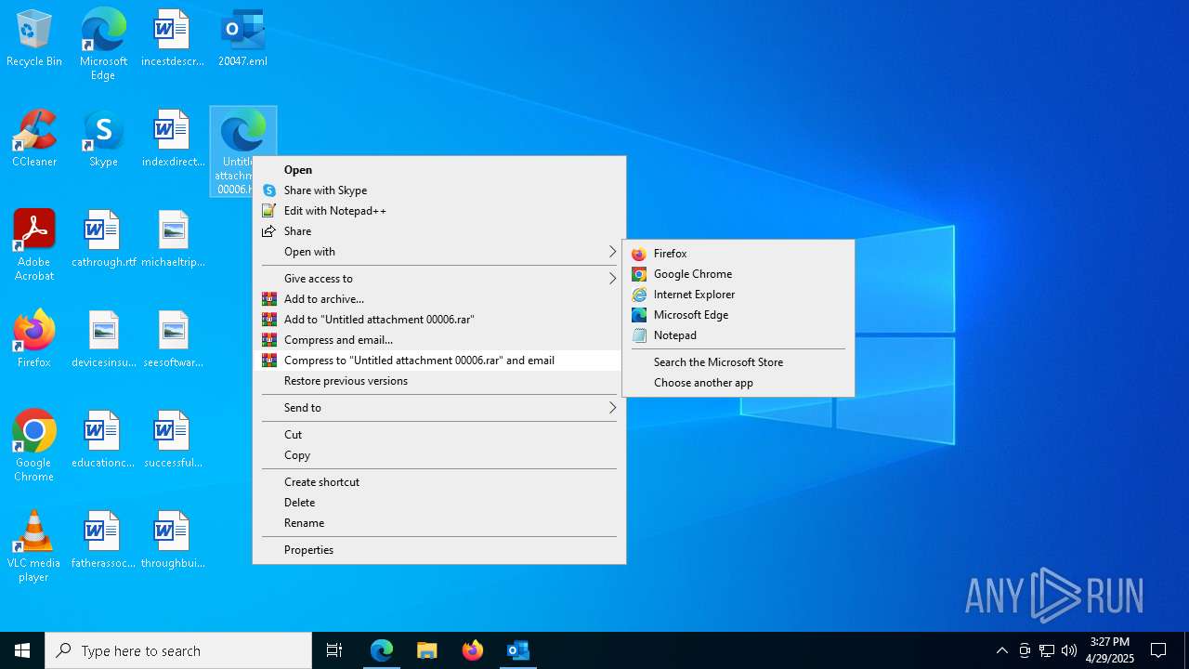1189x669 pixels.
Task: Select the CCleaner desktop shortcut
Action: [34, 139]
